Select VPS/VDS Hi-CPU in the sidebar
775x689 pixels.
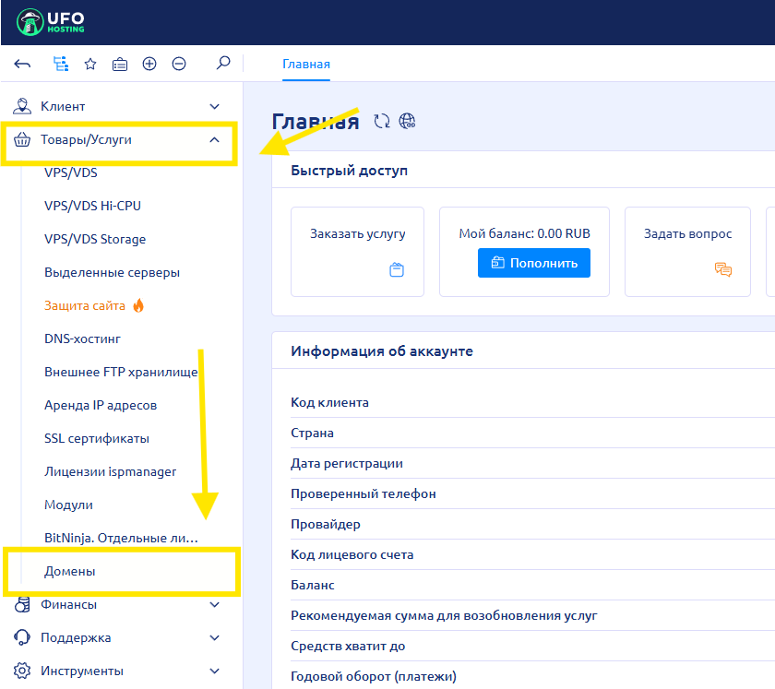click(92, 206)
